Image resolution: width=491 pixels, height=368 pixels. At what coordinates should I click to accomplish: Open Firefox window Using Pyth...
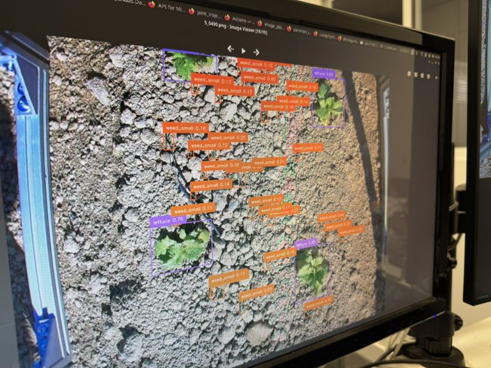tap(325, 35)
